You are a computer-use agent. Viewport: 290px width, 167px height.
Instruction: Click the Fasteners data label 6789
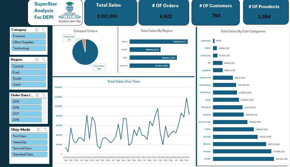pos(218,41)
